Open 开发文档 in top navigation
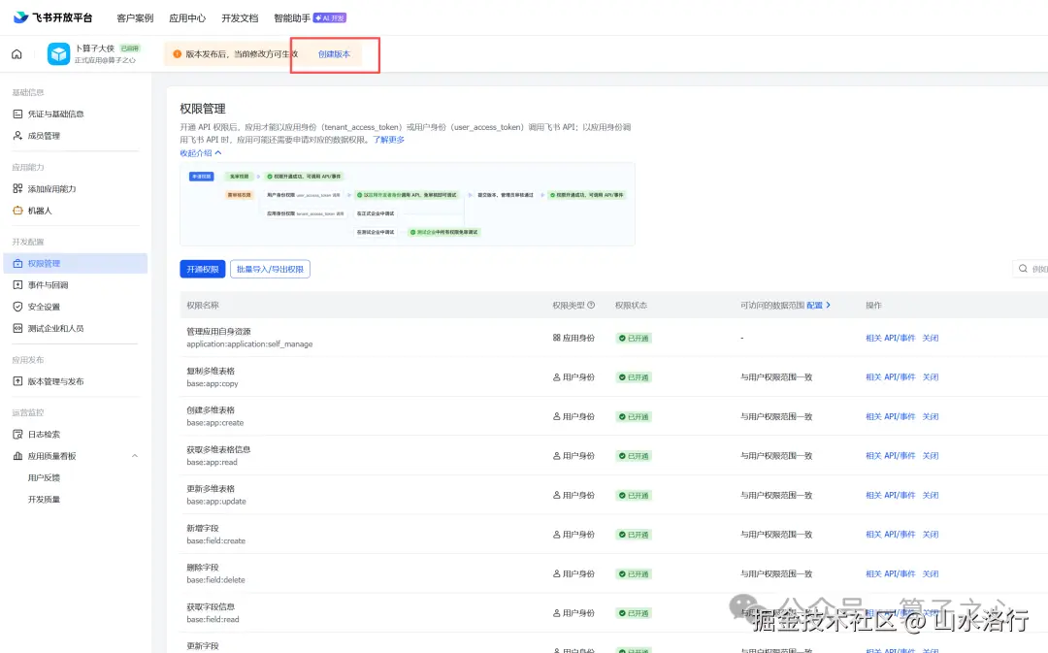Image resolution: width=1048 pixels, height=653 pixels. point(240,18)
